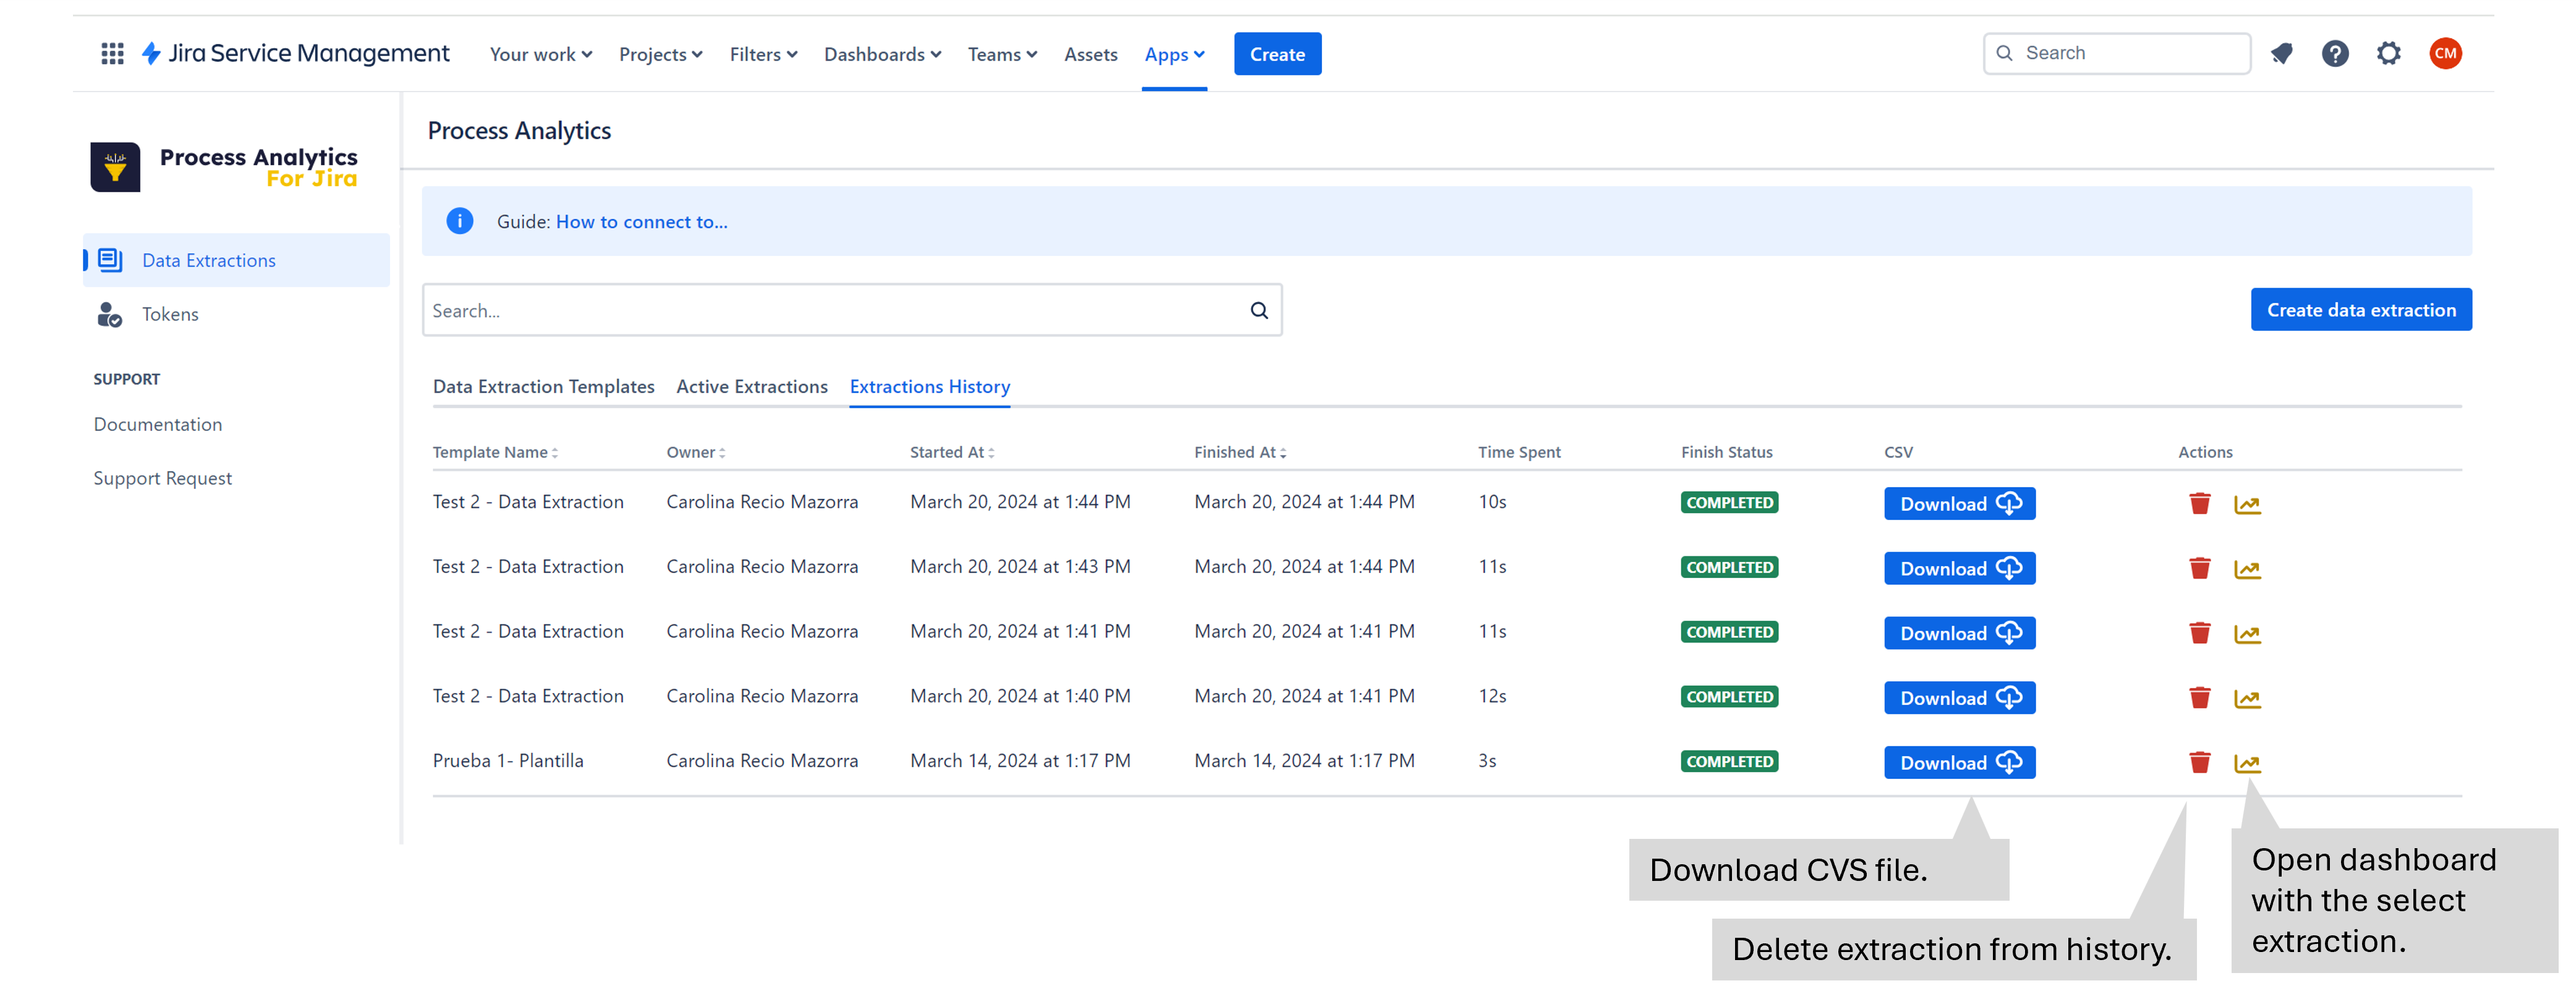Viewport: 2576px width, 999px height.
Task: Sort by Started At column
Action: point(952,452)
